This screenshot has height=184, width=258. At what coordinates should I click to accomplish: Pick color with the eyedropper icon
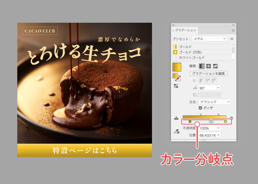[176, 132]
